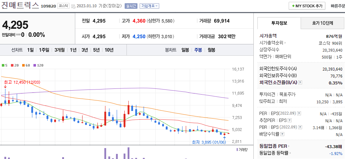Click the calendar clock icon beside date
Image resolution: width=345 pixels, height=159 pixels.
[73, 6]
